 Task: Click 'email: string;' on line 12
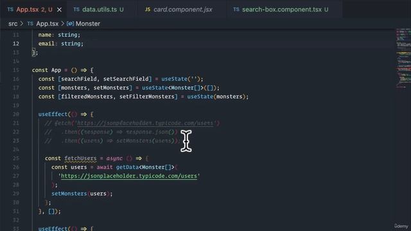[x=61, y=44]
